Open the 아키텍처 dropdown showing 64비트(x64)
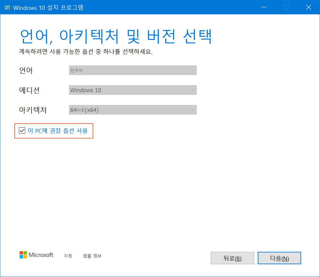The height and width of the screenshot is (277, 320). 133,110
